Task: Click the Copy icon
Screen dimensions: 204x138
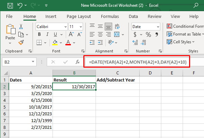Action: [x=21, y=34]
